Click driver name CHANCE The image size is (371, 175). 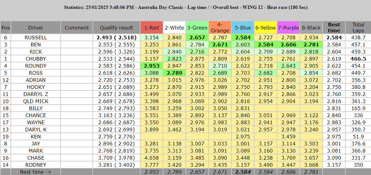[36, 115]
